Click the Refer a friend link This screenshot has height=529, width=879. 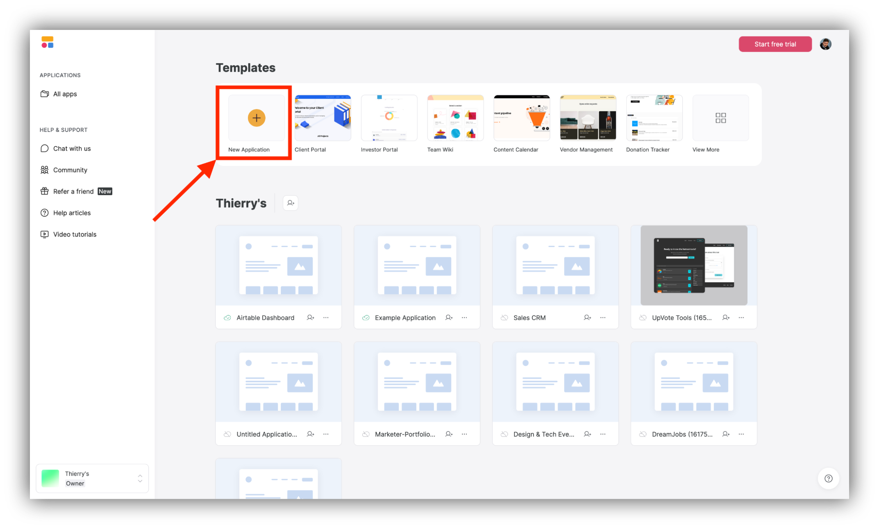[73, 191]
